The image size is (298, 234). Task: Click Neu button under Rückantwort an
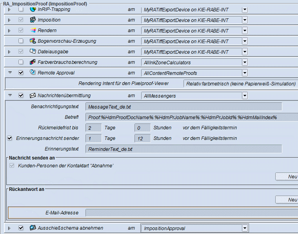point(289,200)
